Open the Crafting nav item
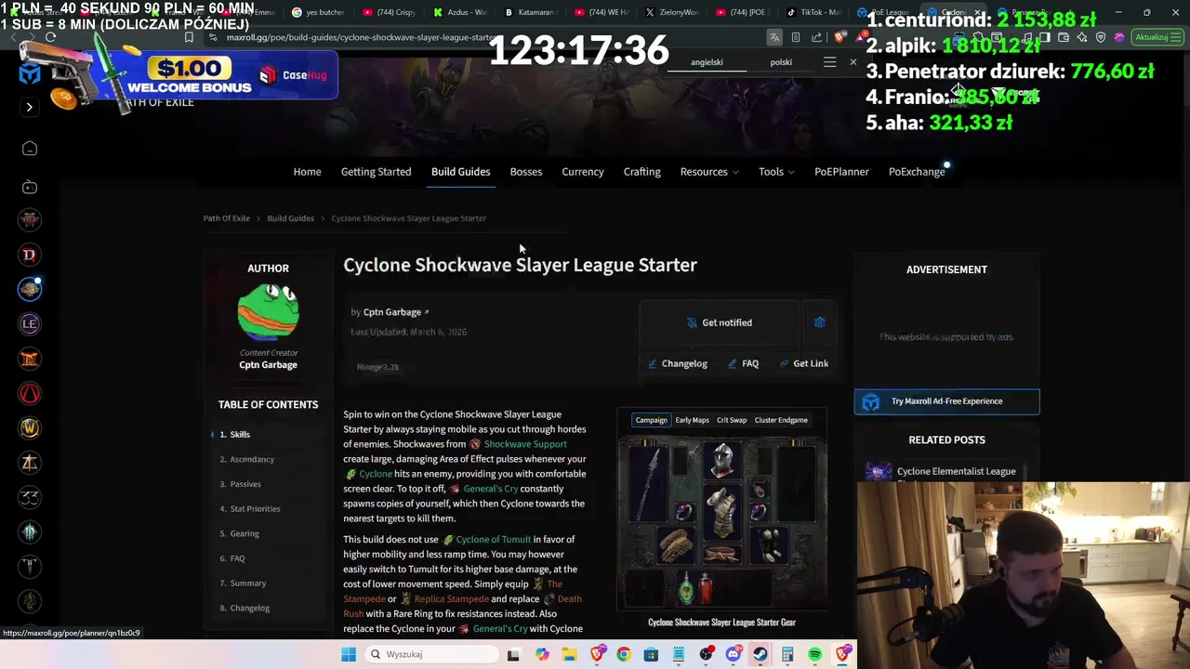This screenshot has width=1190, height=669. [641, 172]
